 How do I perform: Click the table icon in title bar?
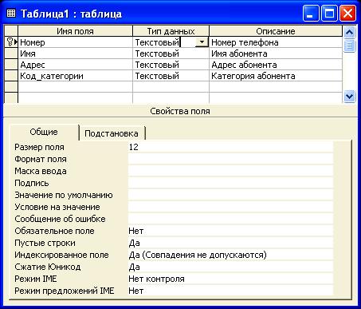[x=11, y=13]
